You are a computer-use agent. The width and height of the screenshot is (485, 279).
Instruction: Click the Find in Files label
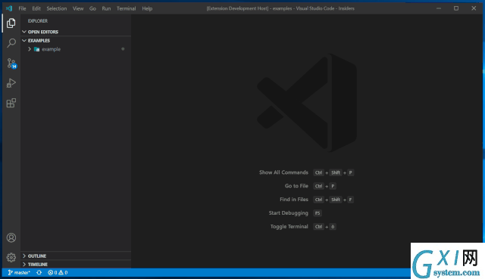tap(294, 200)
